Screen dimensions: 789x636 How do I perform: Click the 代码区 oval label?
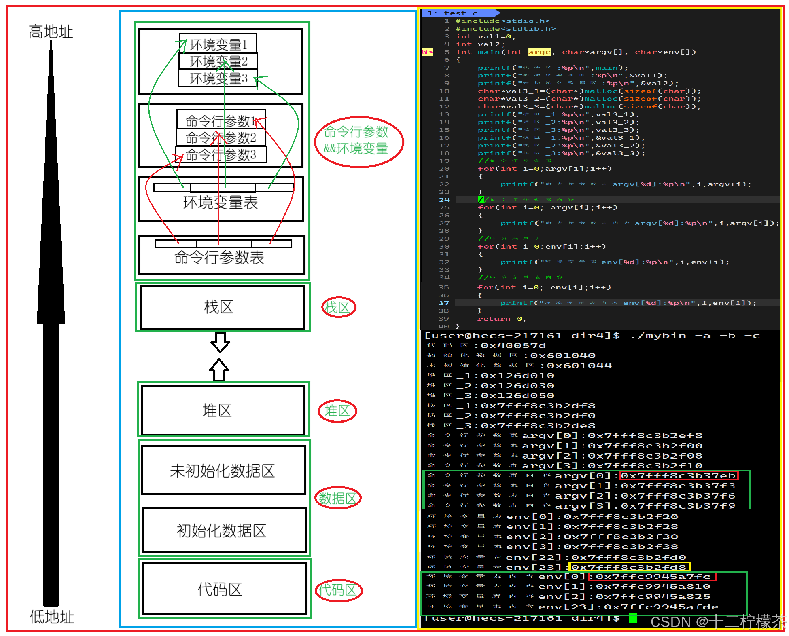coord(339,590)
